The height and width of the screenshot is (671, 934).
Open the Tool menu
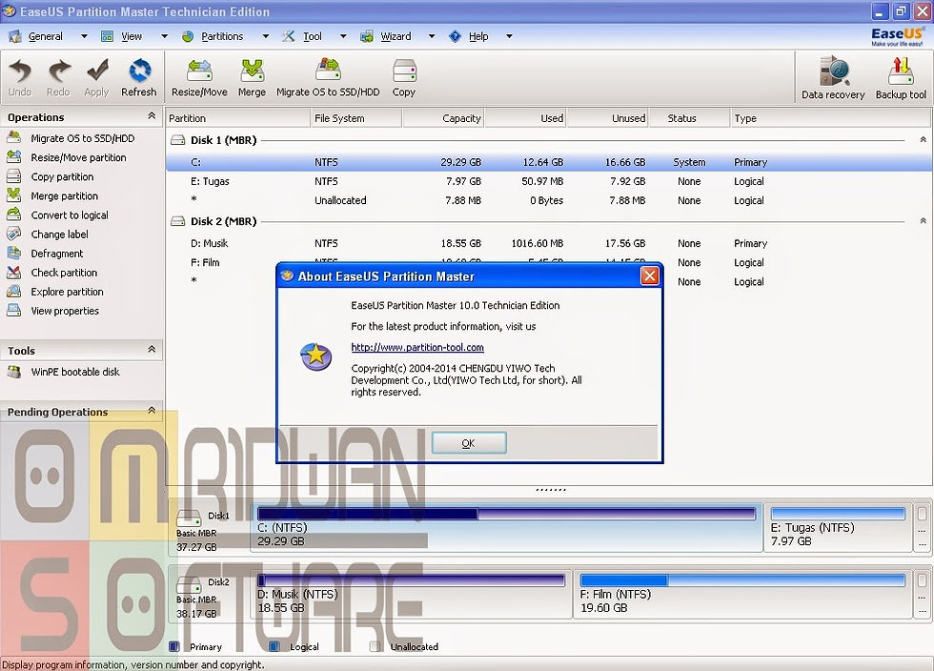pos(313,36)
